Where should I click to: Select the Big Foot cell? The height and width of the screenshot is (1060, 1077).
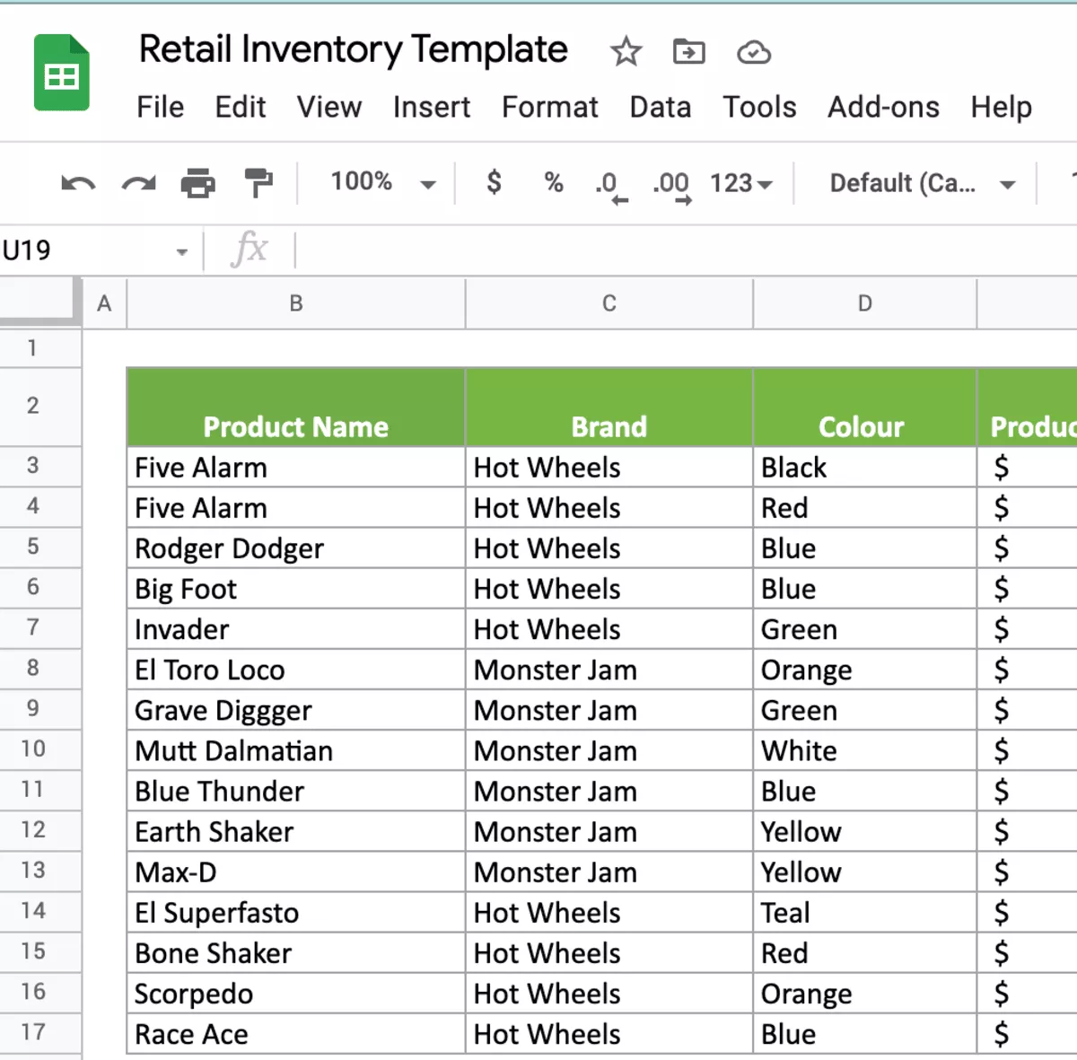[296, 589]
